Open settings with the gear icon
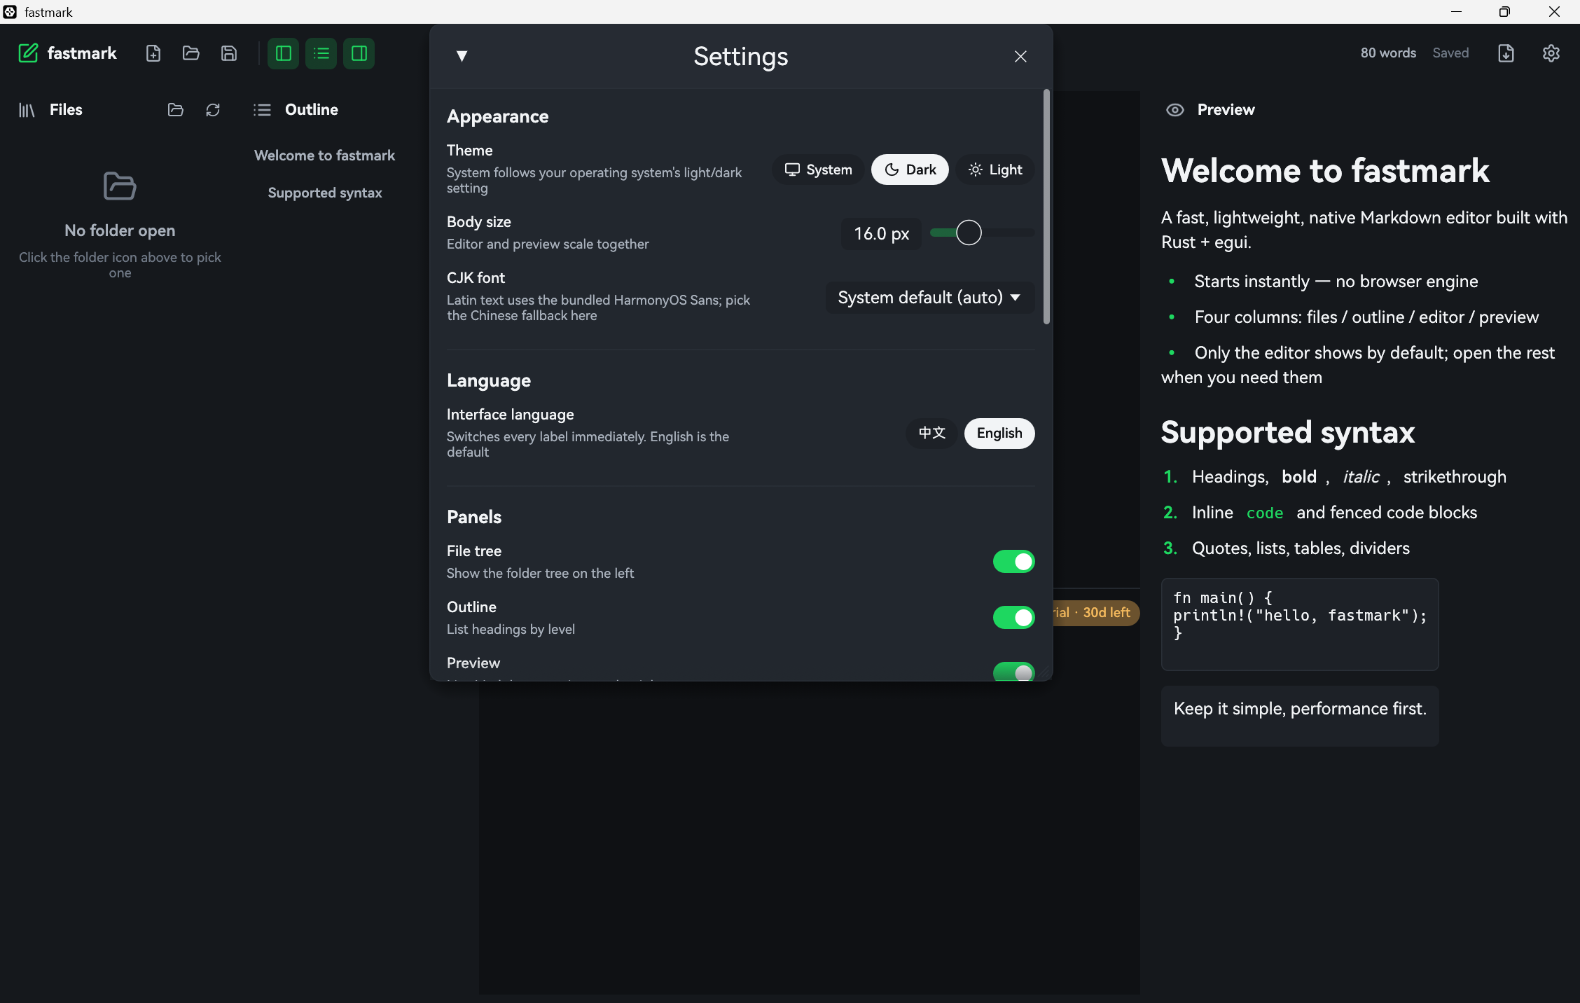The width and height of the screenshot is (1580, 1003). 1551,53
